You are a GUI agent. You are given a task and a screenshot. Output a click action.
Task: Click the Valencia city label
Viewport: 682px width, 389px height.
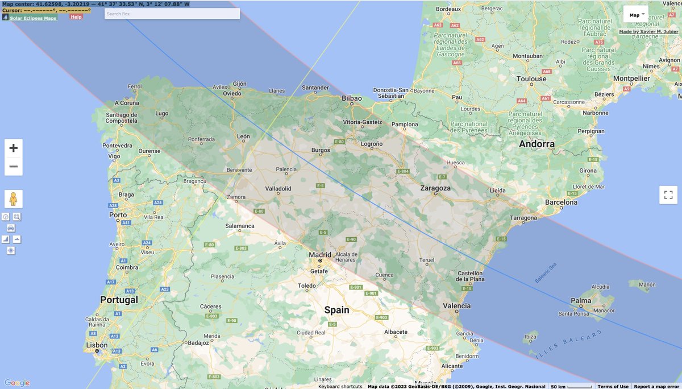[x=456, y=305]
